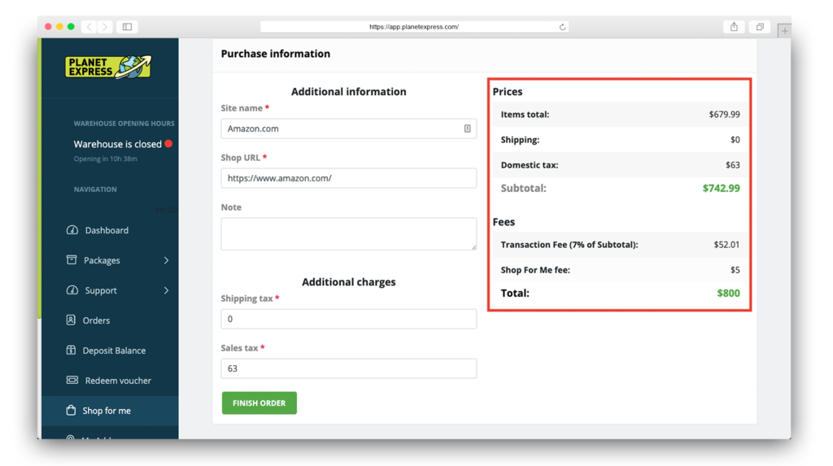Click the Dashboard gauge icon

[72, 229]
